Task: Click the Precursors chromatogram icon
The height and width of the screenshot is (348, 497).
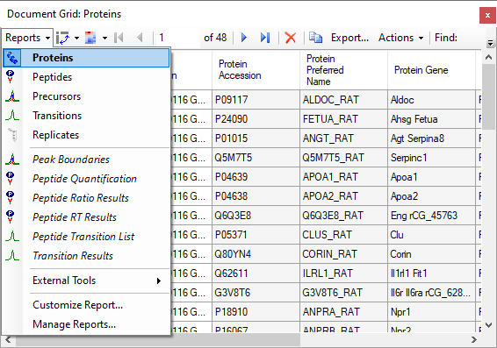Action: tap(12, 96)
